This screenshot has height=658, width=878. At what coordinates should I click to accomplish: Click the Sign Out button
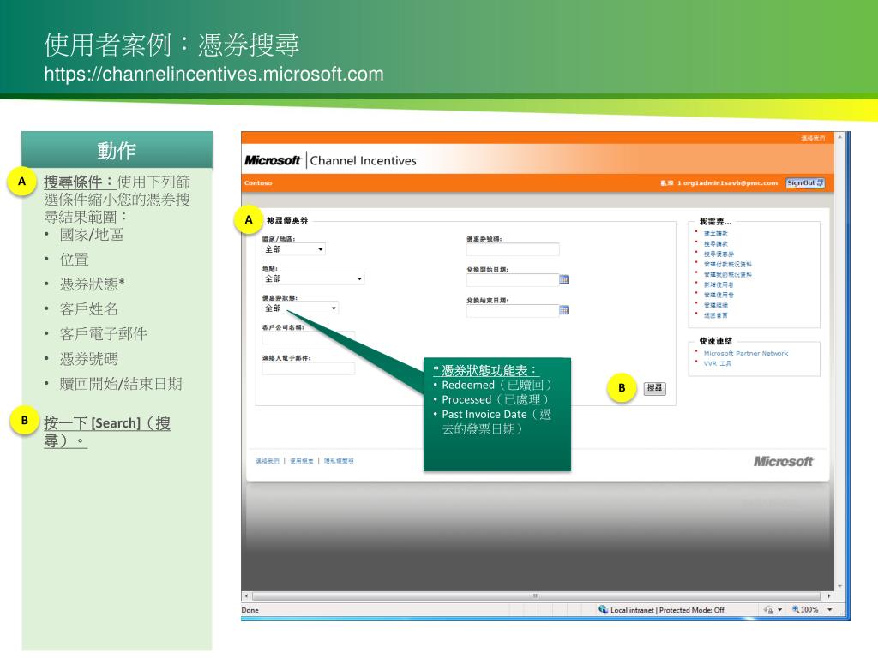click(x=805, y=183)
